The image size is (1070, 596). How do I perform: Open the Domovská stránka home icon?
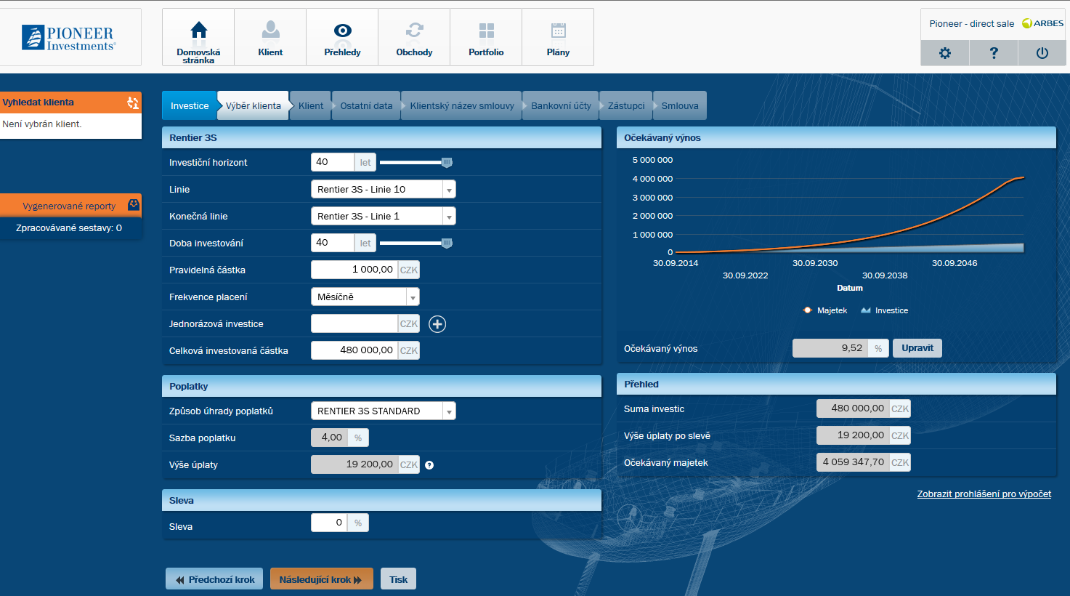tap(198, 30)
